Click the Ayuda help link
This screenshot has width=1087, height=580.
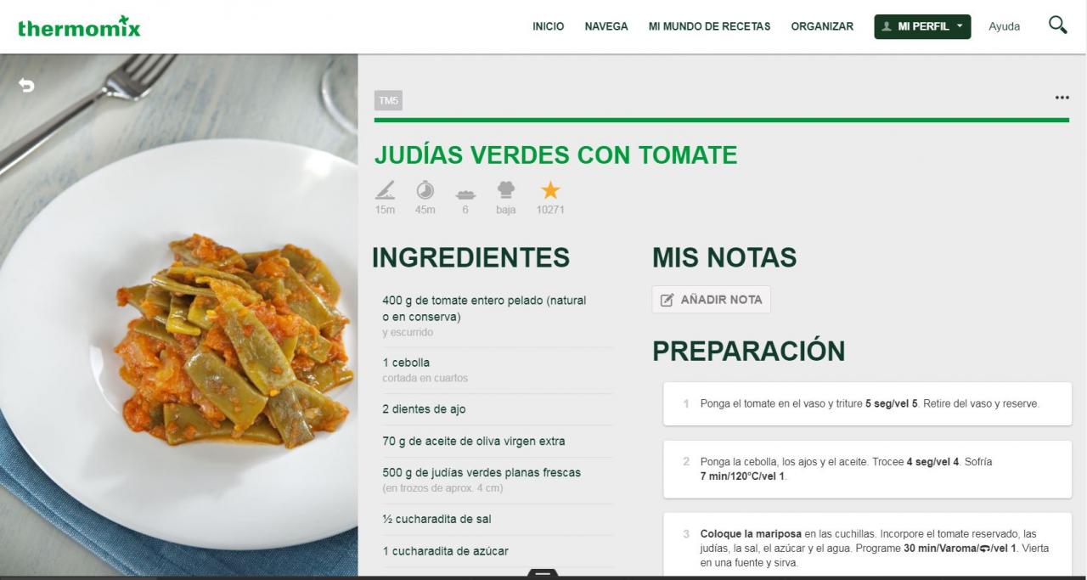click(x=1004, y=26)
